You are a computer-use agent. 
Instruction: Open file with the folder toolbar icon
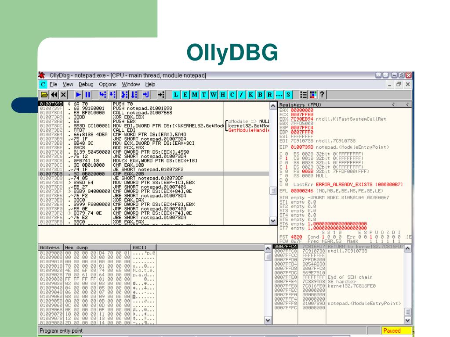(44, 95)
